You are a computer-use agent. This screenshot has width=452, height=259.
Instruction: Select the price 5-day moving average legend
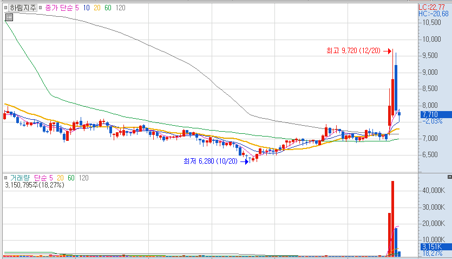pyautogui.click(x=77, y=8)
